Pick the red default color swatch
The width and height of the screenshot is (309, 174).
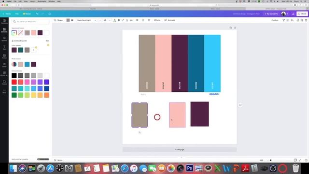coord(14,82)
